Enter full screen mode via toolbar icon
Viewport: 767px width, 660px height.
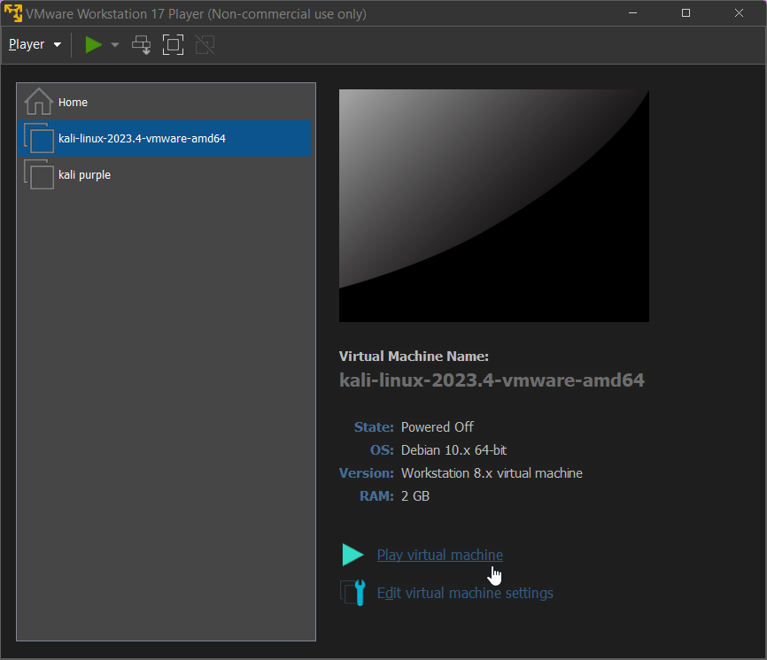tap(174, 44)
